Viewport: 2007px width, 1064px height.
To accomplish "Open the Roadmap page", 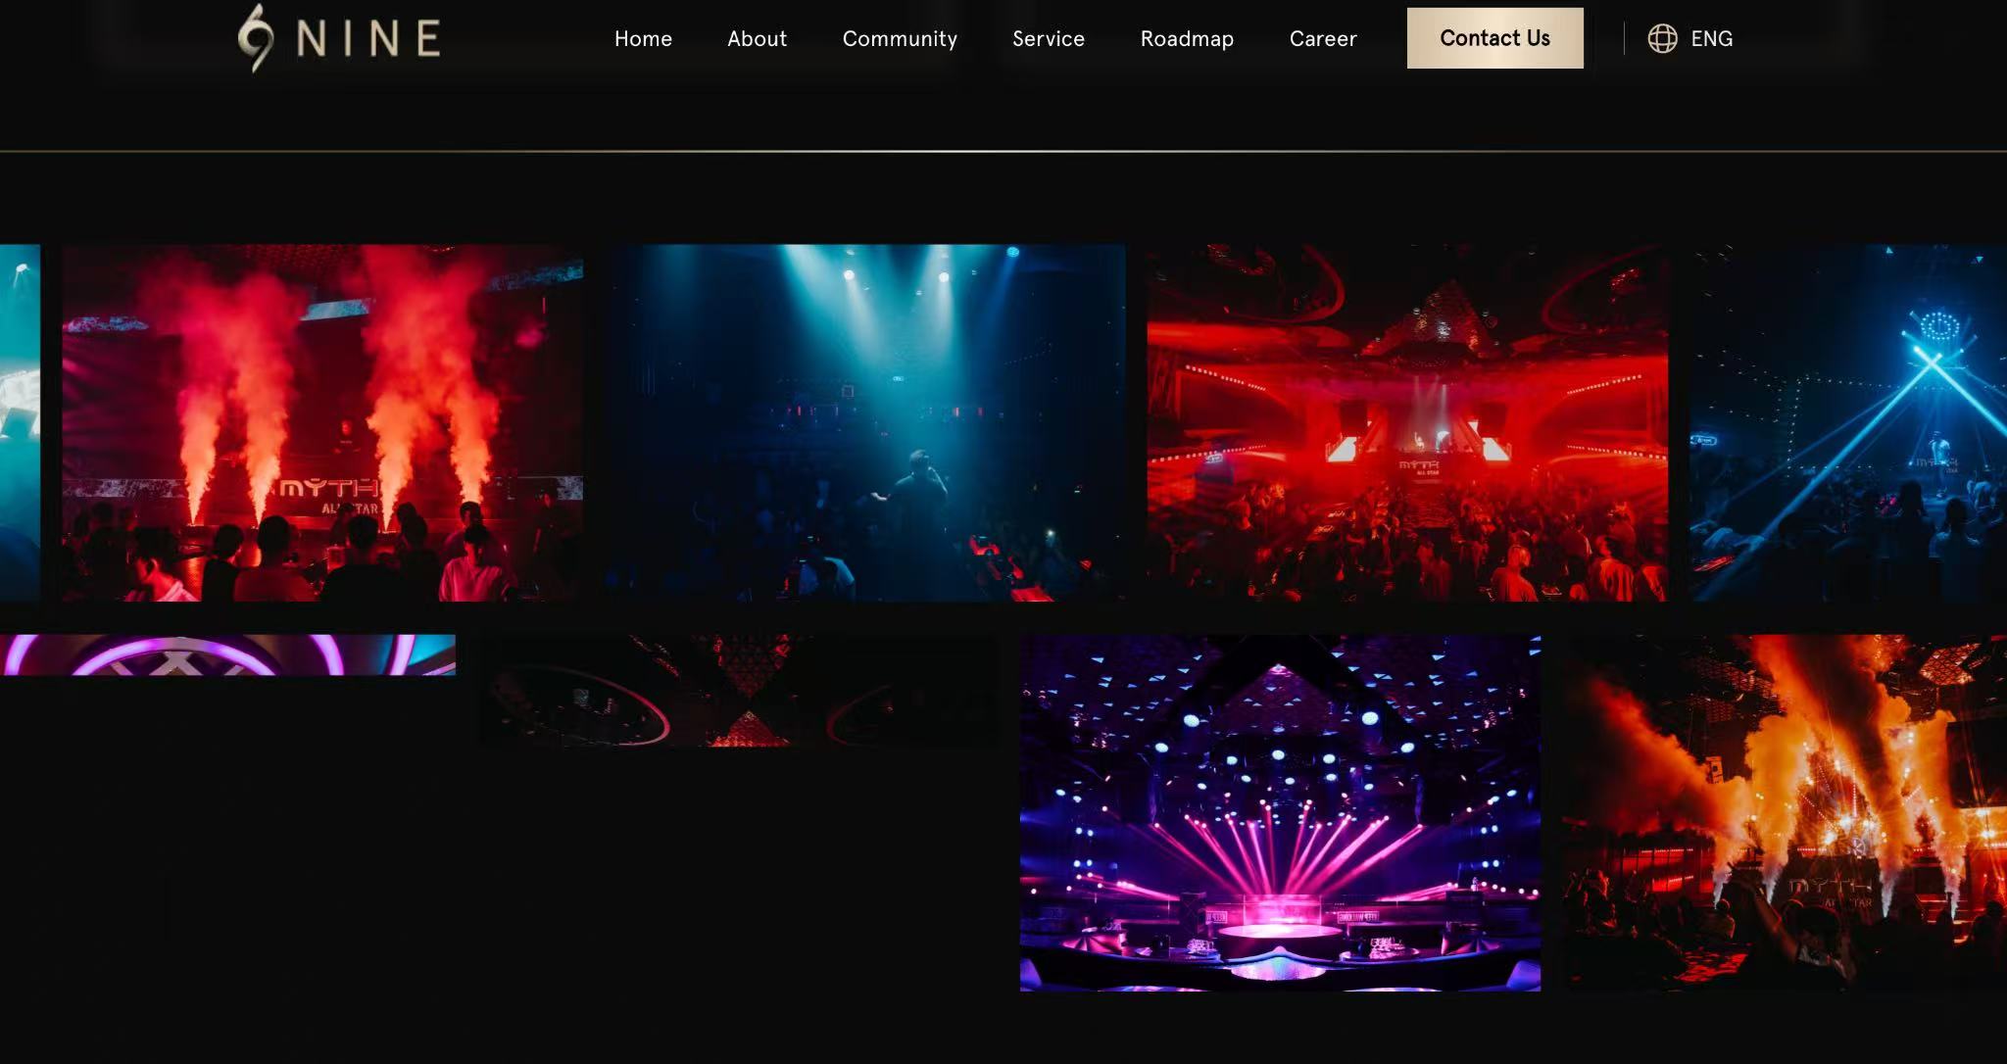I will (1187, 38).
